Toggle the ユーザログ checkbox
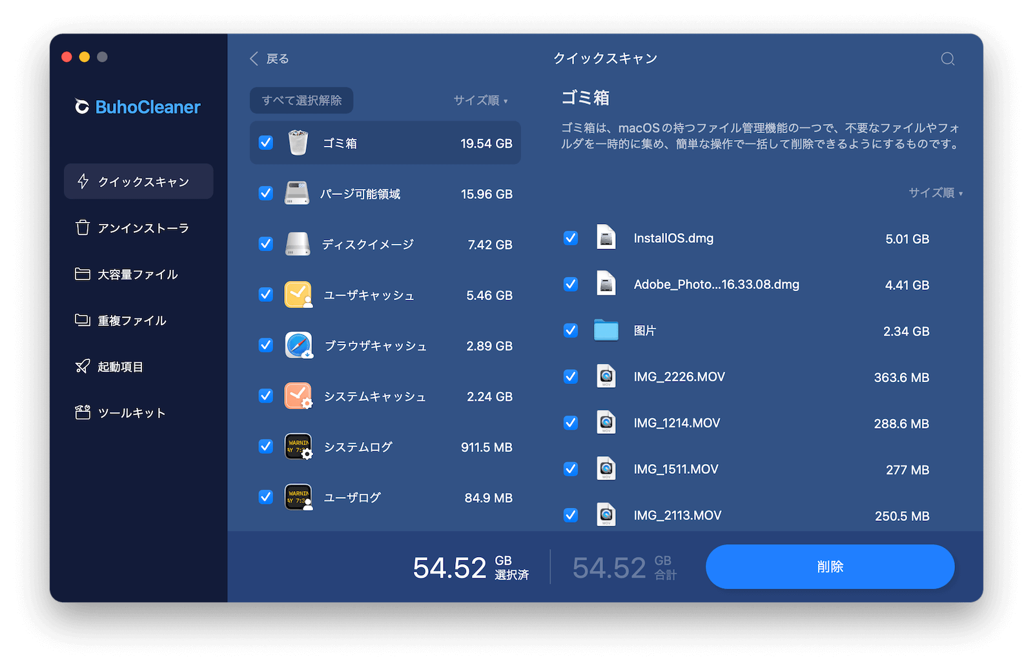1033x668 pixels. tap(266, 496)
